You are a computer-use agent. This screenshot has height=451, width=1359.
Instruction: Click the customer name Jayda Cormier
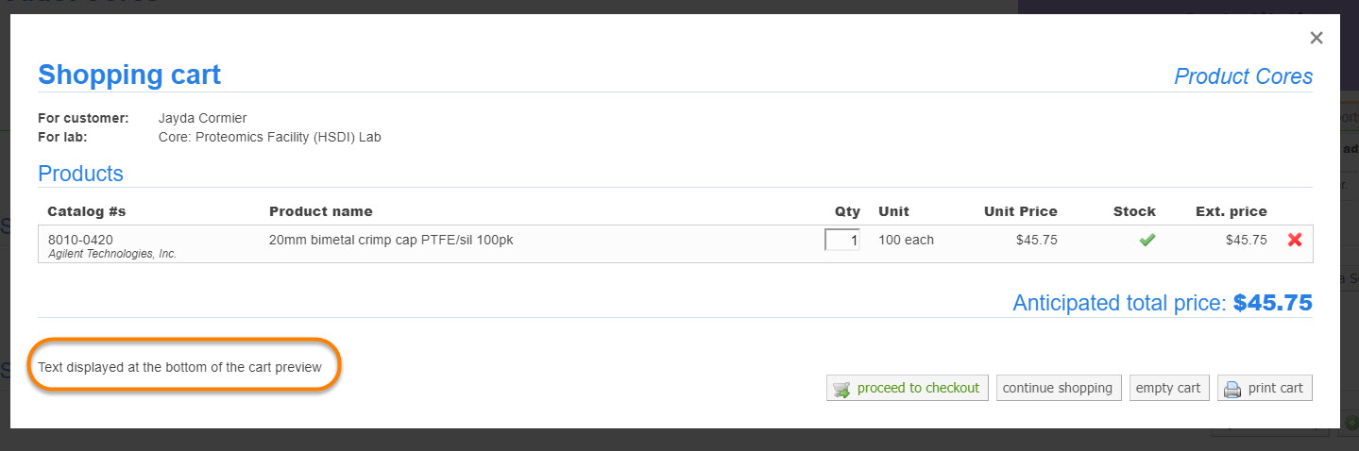pos(202,118)
